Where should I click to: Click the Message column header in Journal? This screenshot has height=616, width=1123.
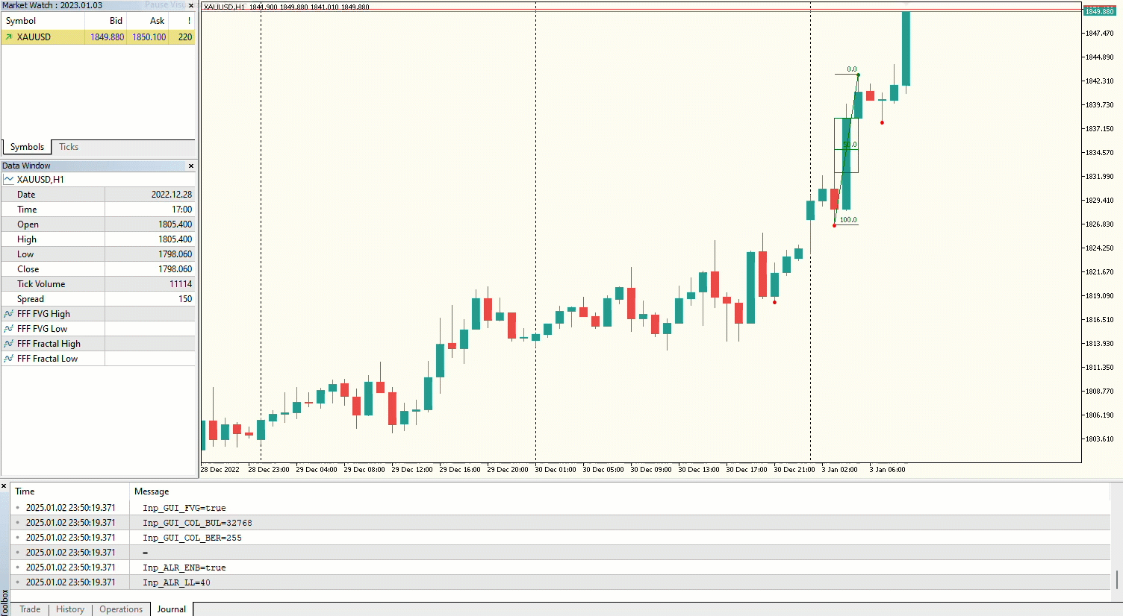(x=152, y=491)
